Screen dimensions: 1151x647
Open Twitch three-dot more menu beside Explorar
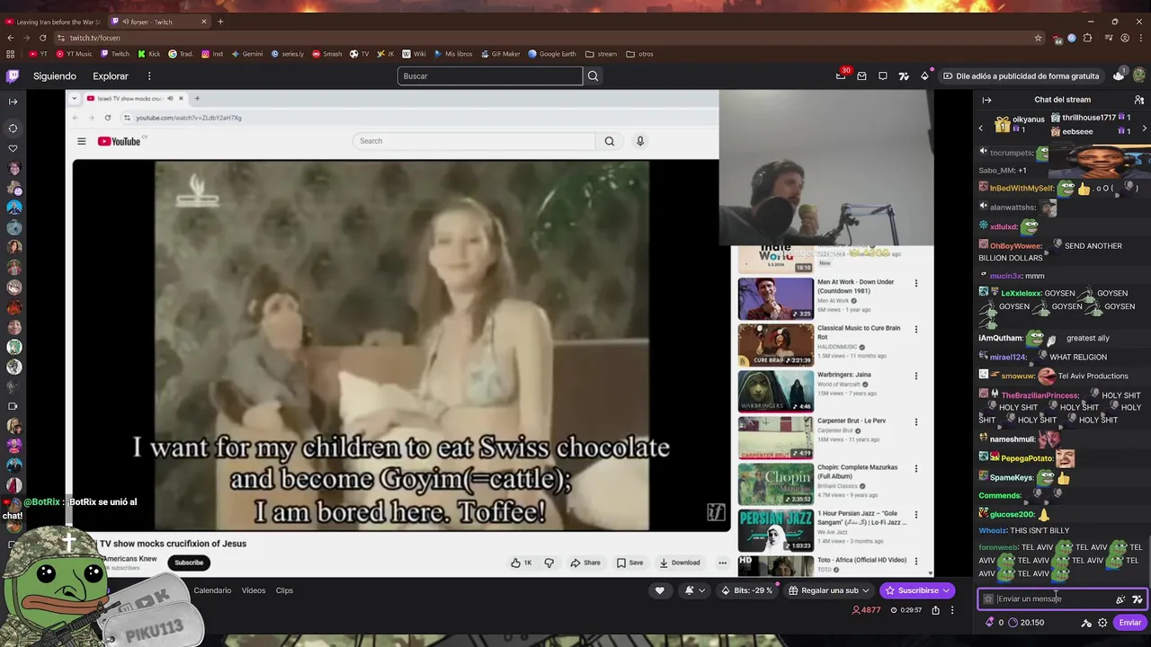tap(149, 76)
